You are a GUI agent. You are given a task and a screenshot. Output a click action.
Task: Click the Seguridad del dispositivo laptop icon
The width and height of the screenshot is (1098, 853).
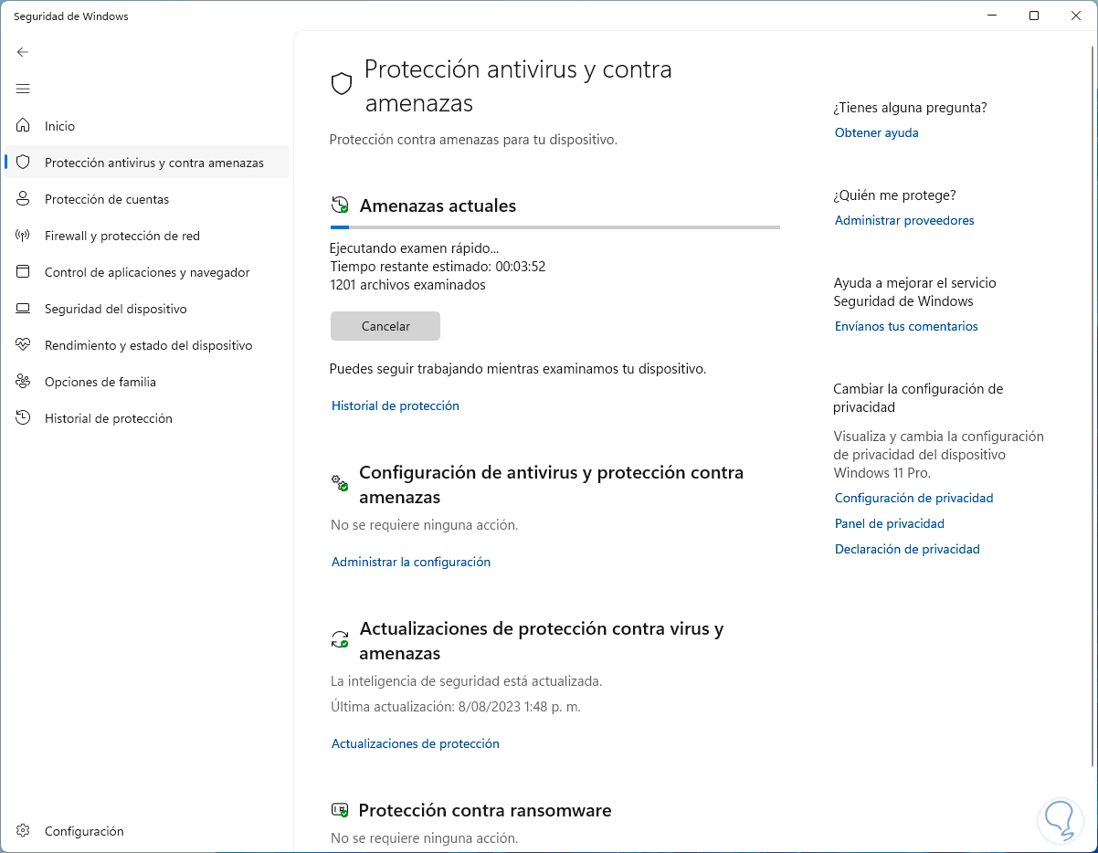(24, 309)
